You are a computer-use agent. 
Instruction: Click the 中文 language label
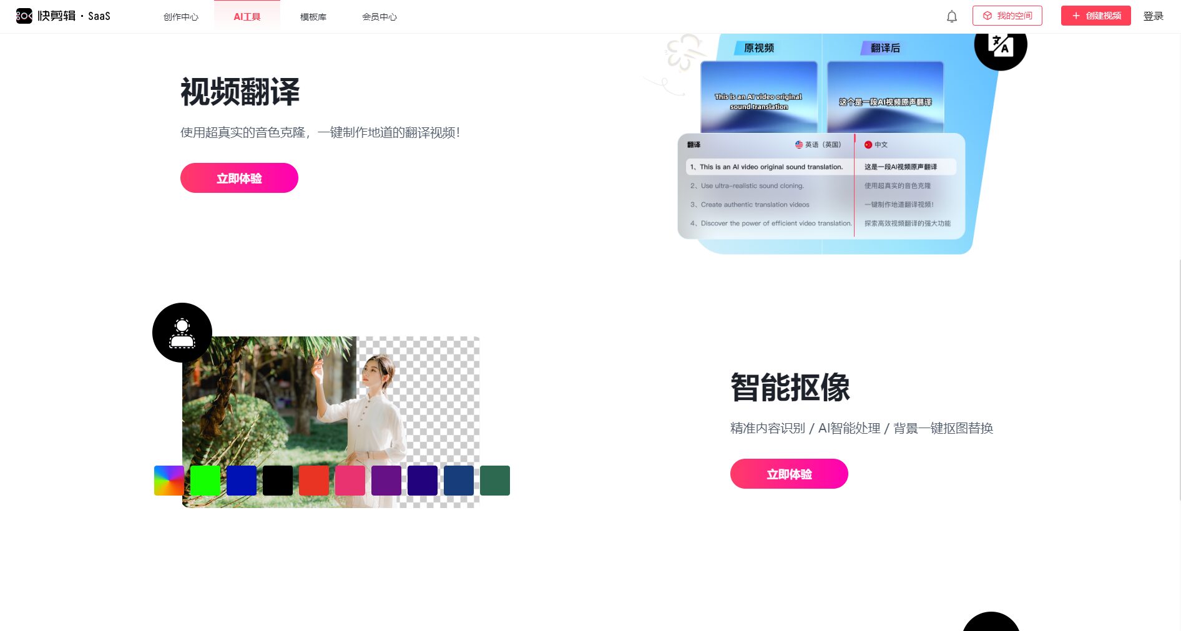click(x=876, y=145)
